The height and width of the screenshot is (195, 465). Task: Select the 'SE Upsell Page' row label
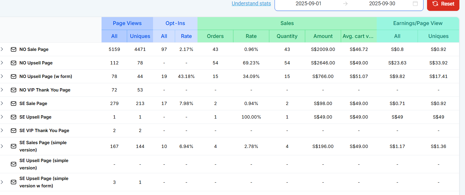(x=35, y=117)
